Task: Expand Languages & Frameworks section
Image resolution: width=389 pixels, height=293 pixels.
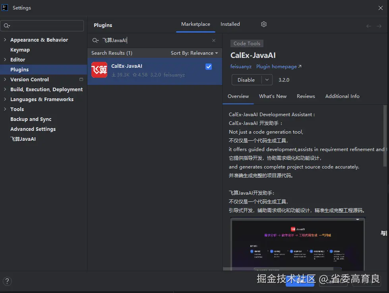Action: (x=5, y=99)
